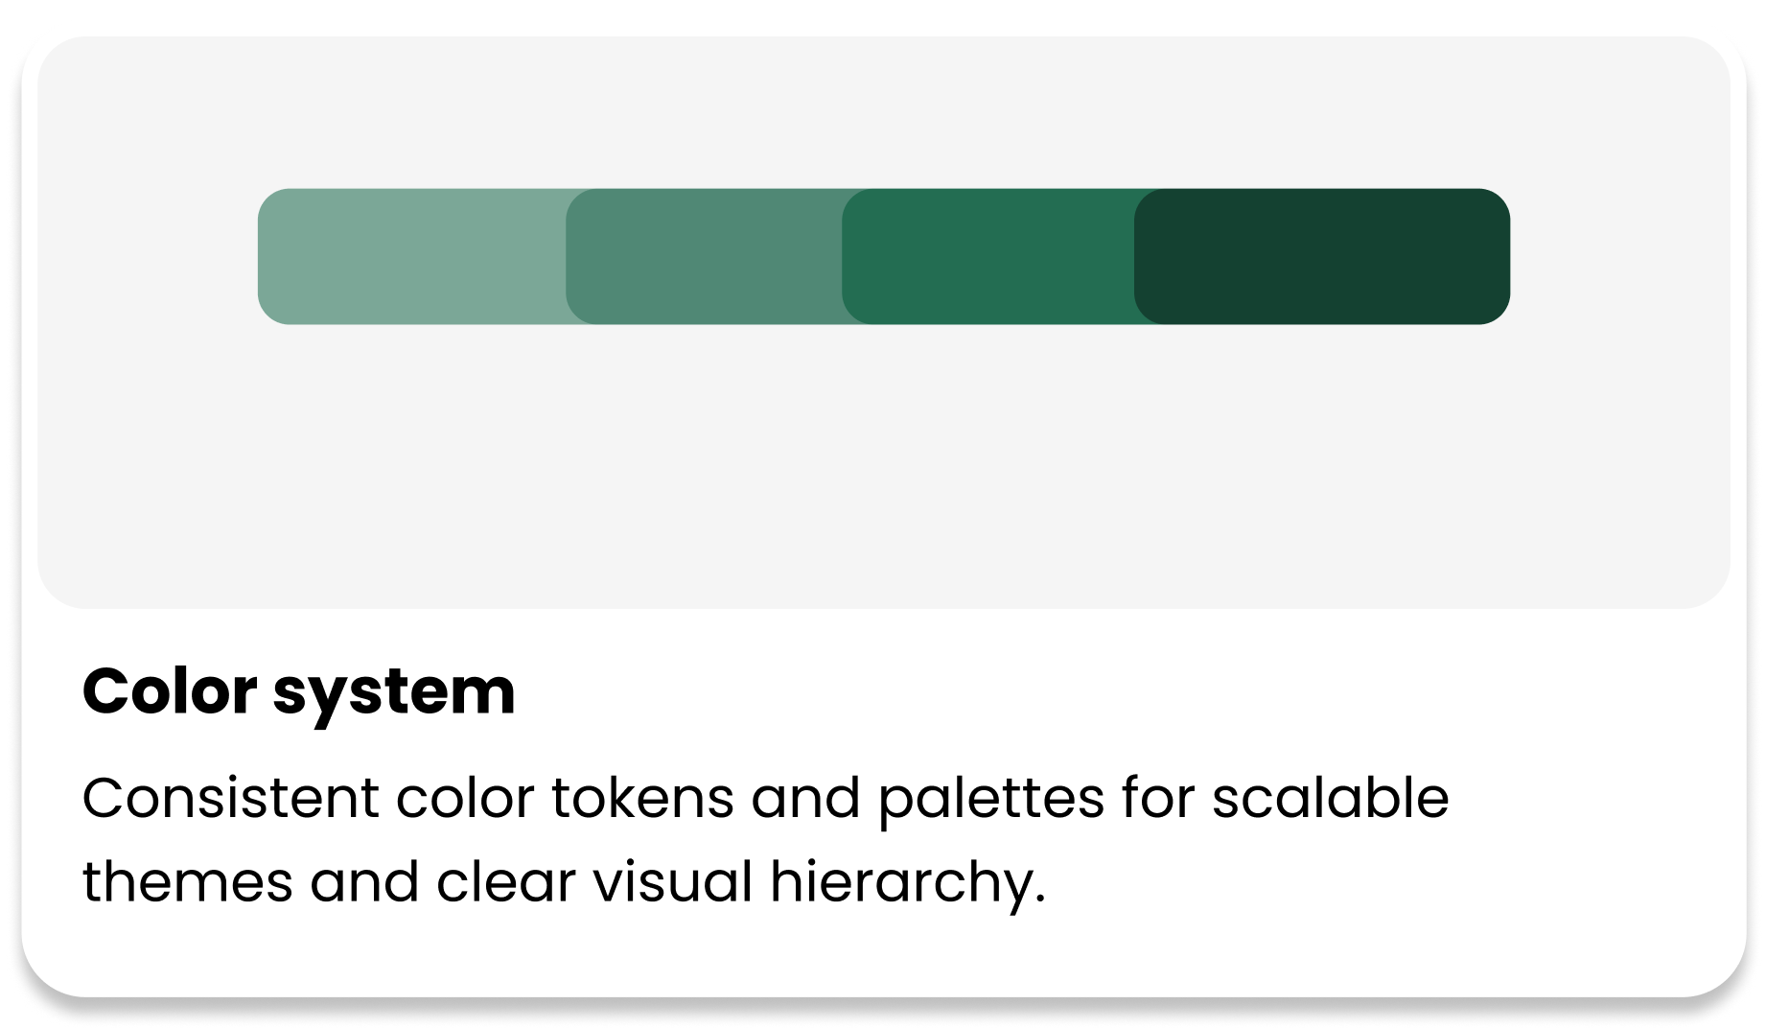This screenshot has height=1028, width=1766.
Task: Select the second, medium-light green swatch
Action: pyautogui.click(x=705, y=256)
